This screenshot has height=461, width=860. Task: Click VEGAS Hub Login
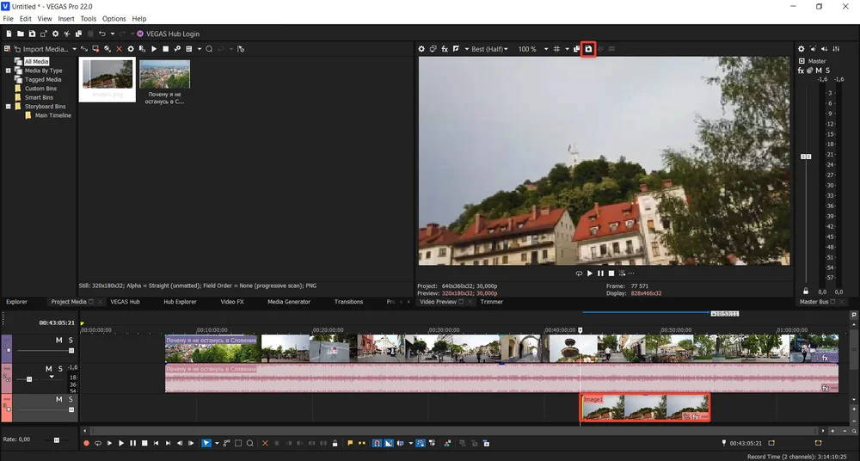(172, 34)
